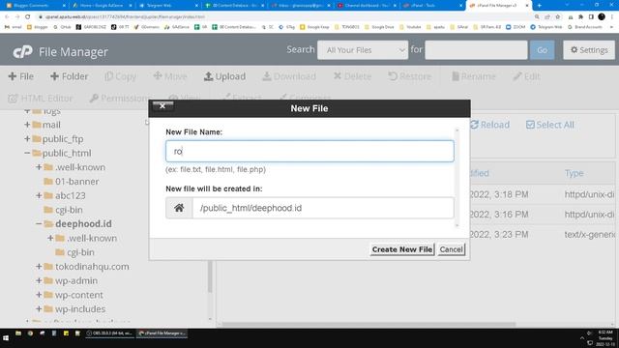Expand the wp-includes folder
This screenshot has height=348, width=619.
[x=39, y=309]
